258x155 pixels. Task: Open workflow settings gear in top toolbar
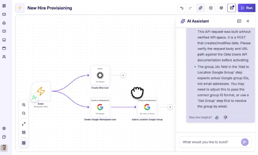(x=221, y=8)
